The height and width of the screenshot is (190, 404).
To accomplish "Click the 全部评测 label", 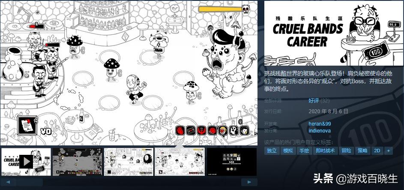I will pyautogui.click(x=273, y=100).
